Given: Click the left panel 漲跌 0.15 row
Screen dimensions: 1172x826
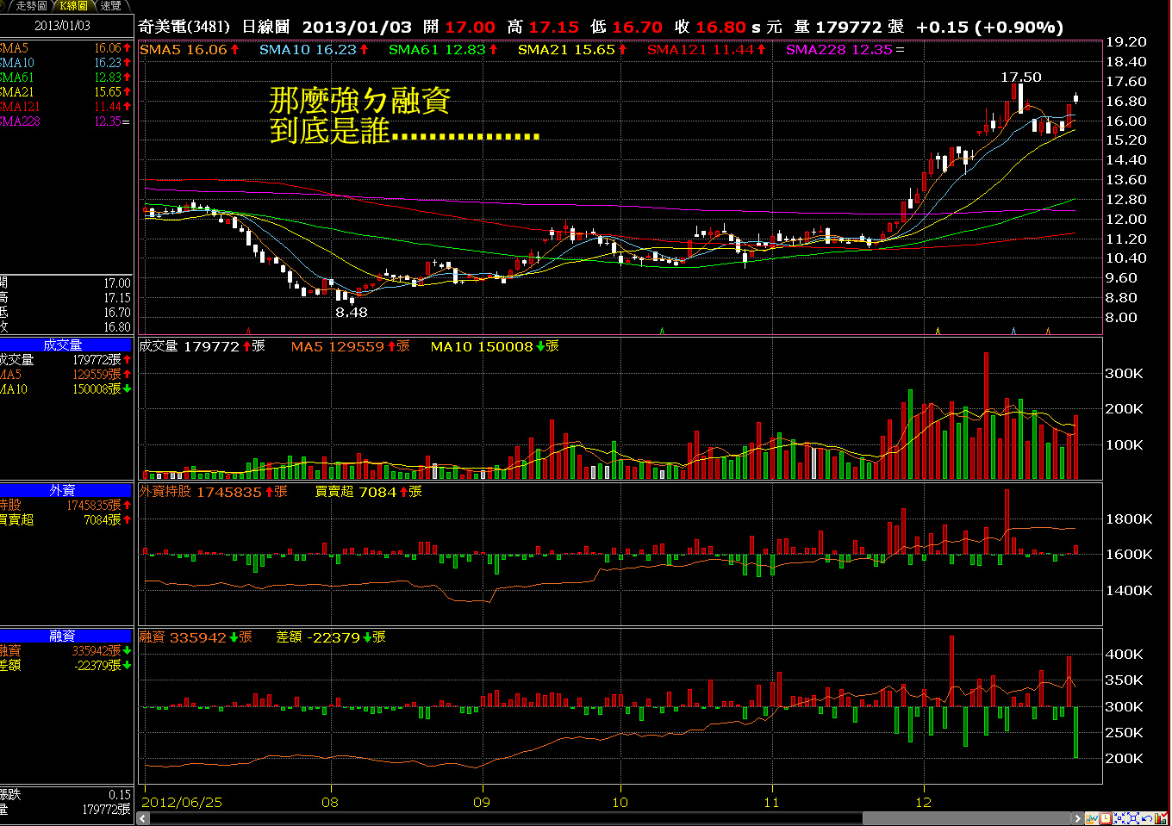Looking at the screenshot, I should pos(65,795).
